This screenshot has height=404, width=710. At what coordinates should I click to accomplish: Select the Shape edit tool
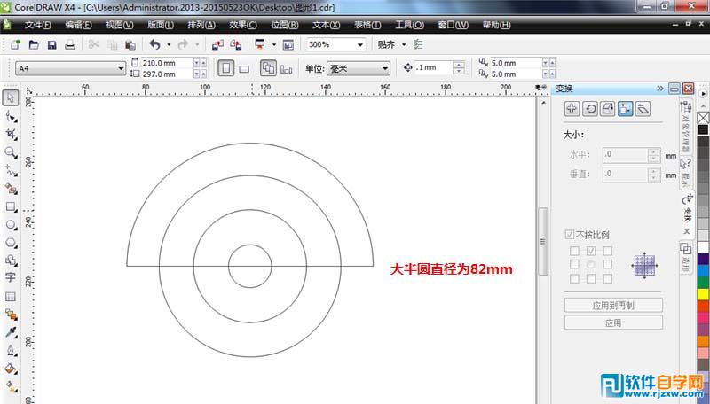click(x=11, y=117)
